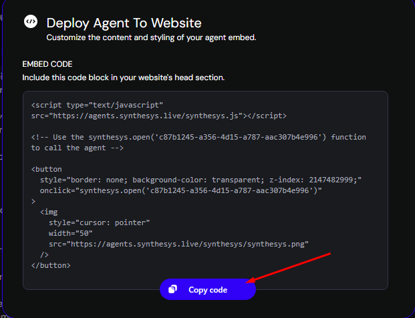Viewport: 415px width, 318px height.
Task: Click the synthesys.js src URL line
Action: point(159,116)
